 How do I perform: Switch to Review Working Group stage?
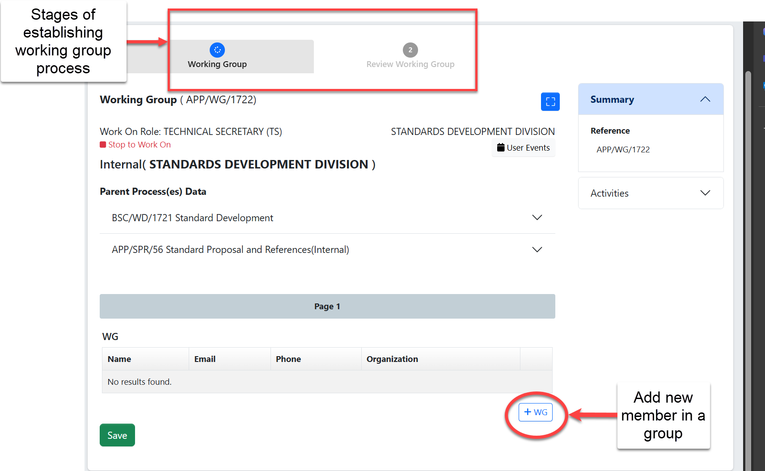[x=410, y=64]
